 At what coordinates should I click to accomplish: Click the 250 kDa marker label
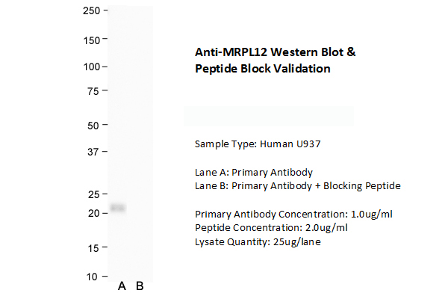91,10
